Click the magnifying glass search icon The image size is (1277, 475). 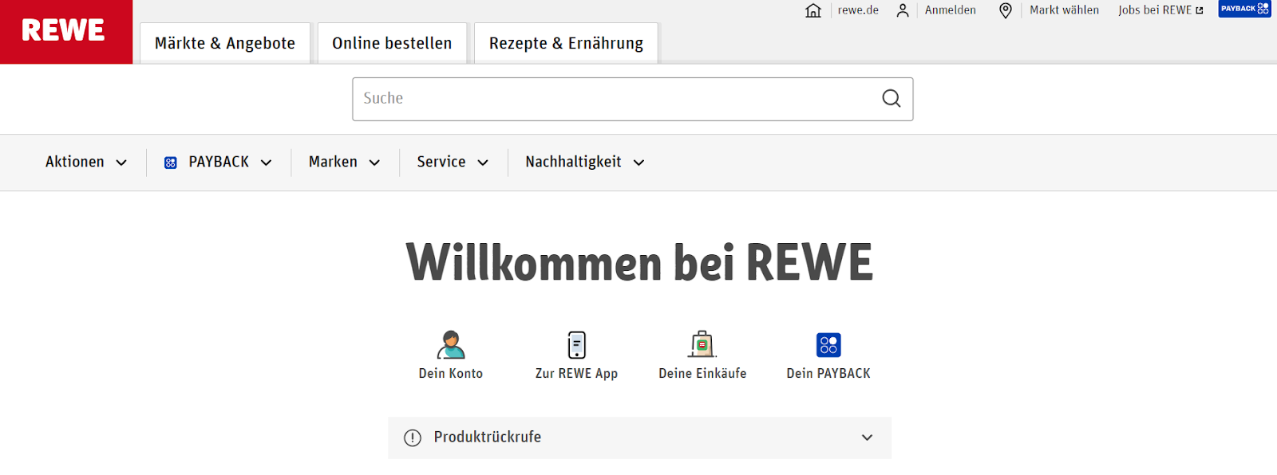click(x=892, y=98)
